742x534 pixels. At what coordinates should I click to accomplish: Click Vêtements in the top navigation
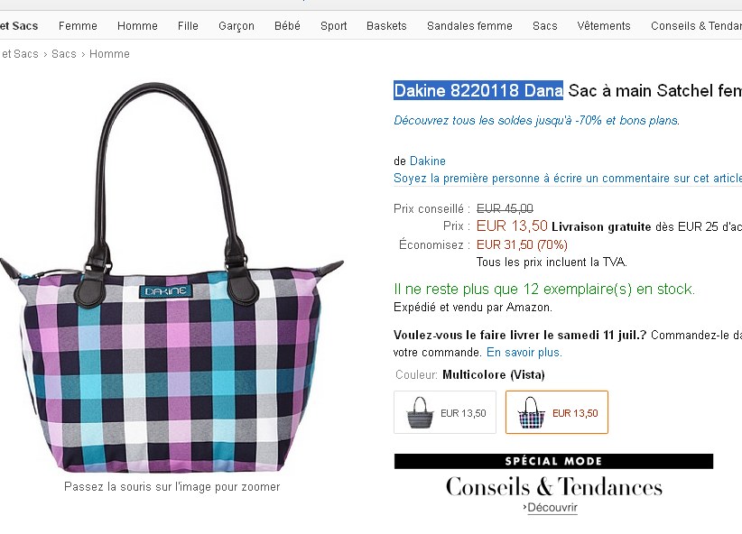click(603, 26)
